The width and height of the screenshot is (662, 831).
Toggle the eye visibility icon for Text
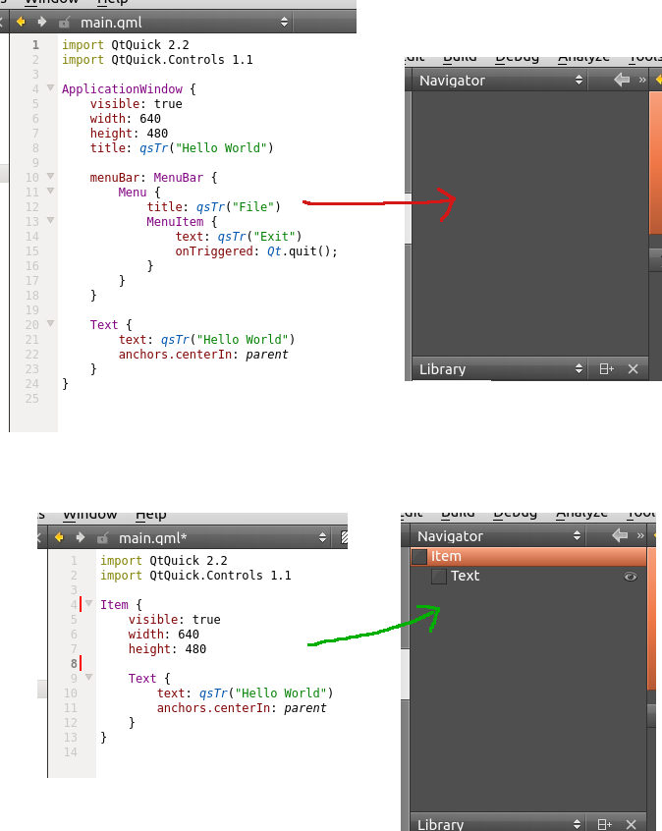(630, 577)
